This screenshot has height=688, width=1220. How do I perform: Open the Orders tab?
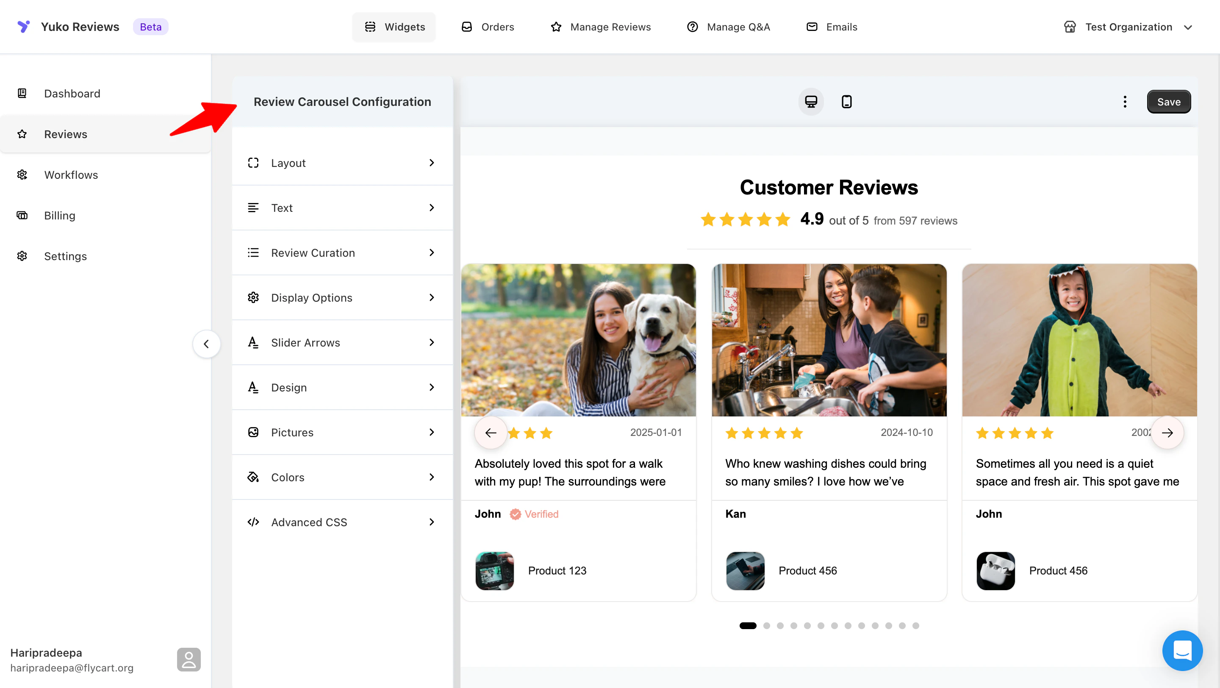click(488, 27)
